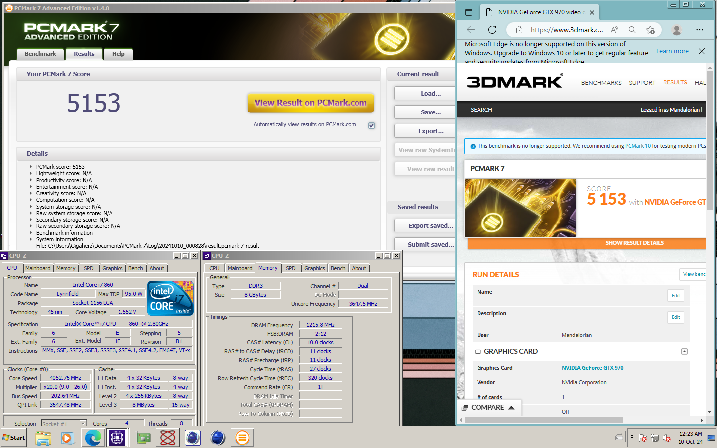The height and width of the screenshot is (448, 717).
Task: Open the NVIDIA GeForce GTX 970 link
Action: pos(593,368)
